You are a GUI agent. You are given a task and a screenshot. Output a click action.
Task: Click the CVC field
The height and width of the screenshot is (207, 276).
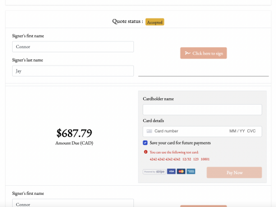click(251, 131)
